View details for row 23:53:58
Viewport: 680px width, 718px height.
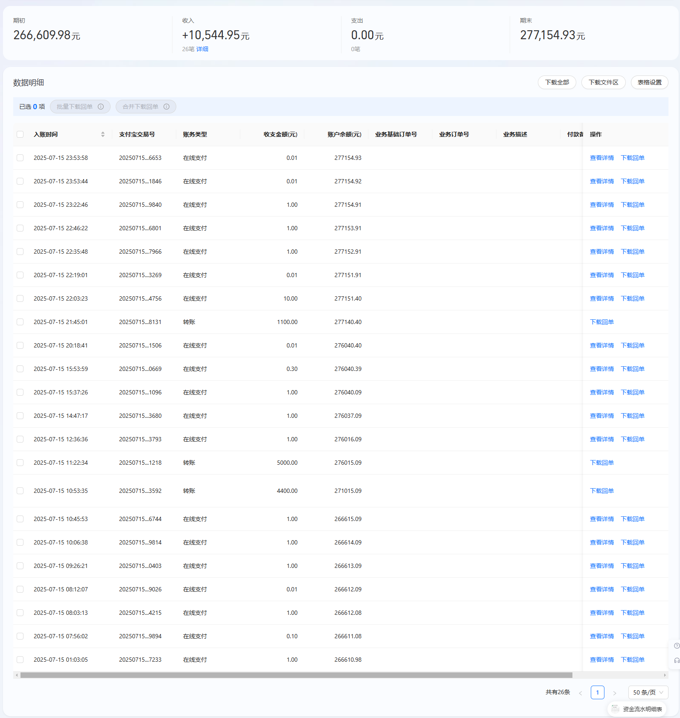pos(602,158)
